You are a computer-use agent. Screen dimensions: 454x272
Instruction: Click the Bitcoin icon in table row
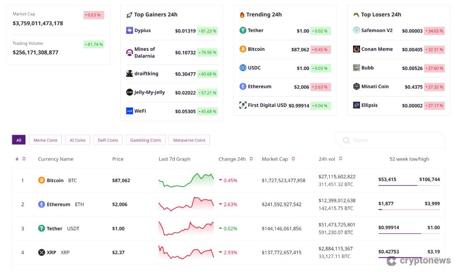coord(42,180)
